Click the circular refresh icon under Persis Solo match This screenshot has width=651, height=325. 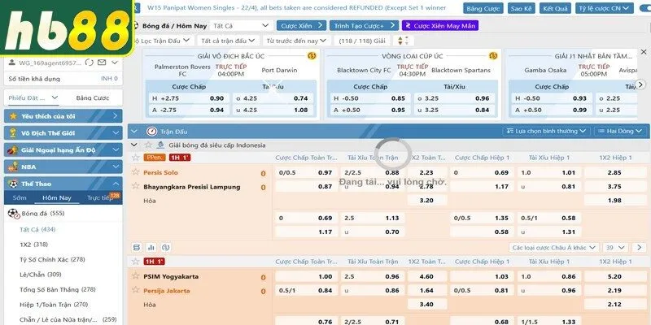click(x=166, y=248)
